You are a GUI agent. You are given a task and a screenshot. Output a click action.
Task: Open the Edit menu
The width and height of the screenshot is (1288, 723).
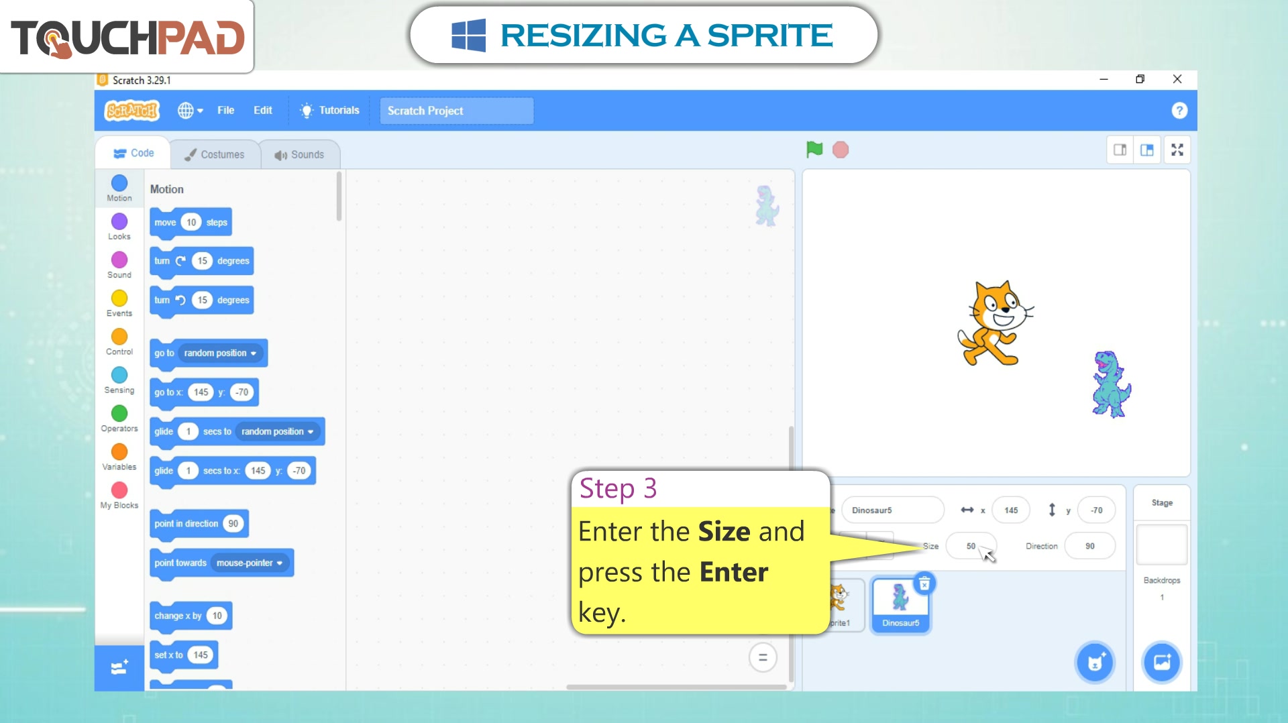point(262,110)
